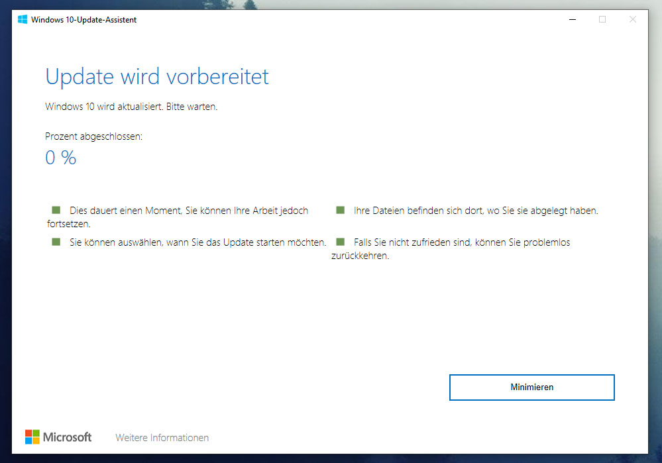The image size is (662, 463).
Task: Open the Weitere Informationen link
Action: (162, 438)
